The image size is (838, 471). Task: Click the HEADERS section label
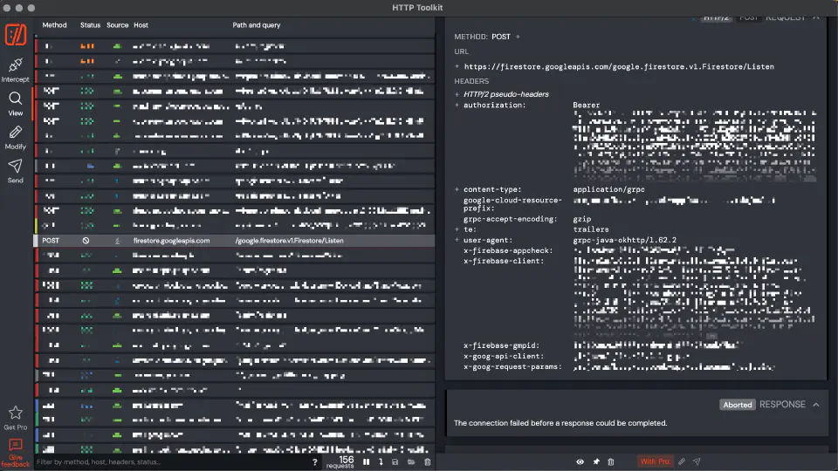pyautogui.click(x=471, y=81)
